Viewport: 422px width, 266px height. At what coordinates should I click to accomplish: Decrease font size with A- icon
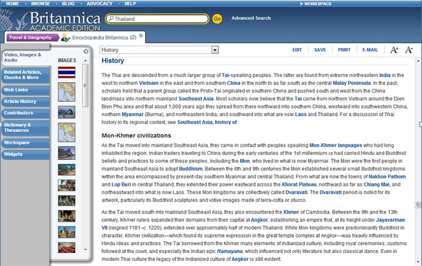pyautogui.click(x=409, y=50)
